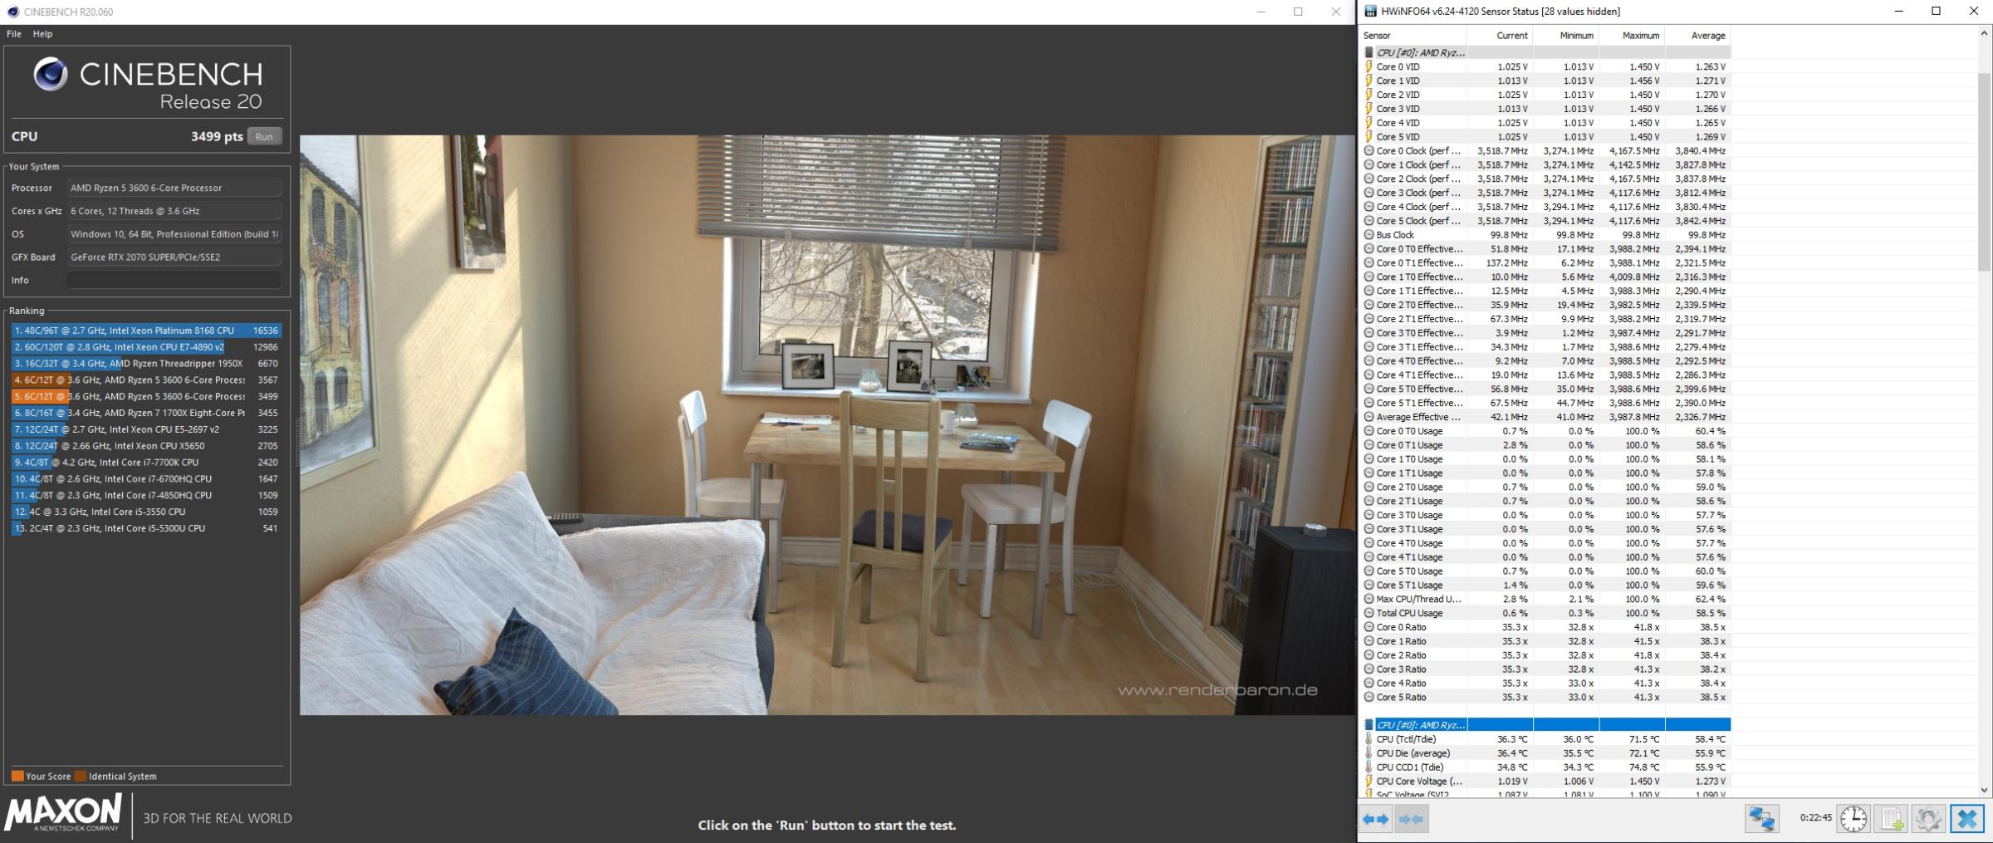The width and height of the screenshot is (1993, 843).
Task: Click the 0:22:45 elapsed time readout
Action: [x=1815, y=817]
